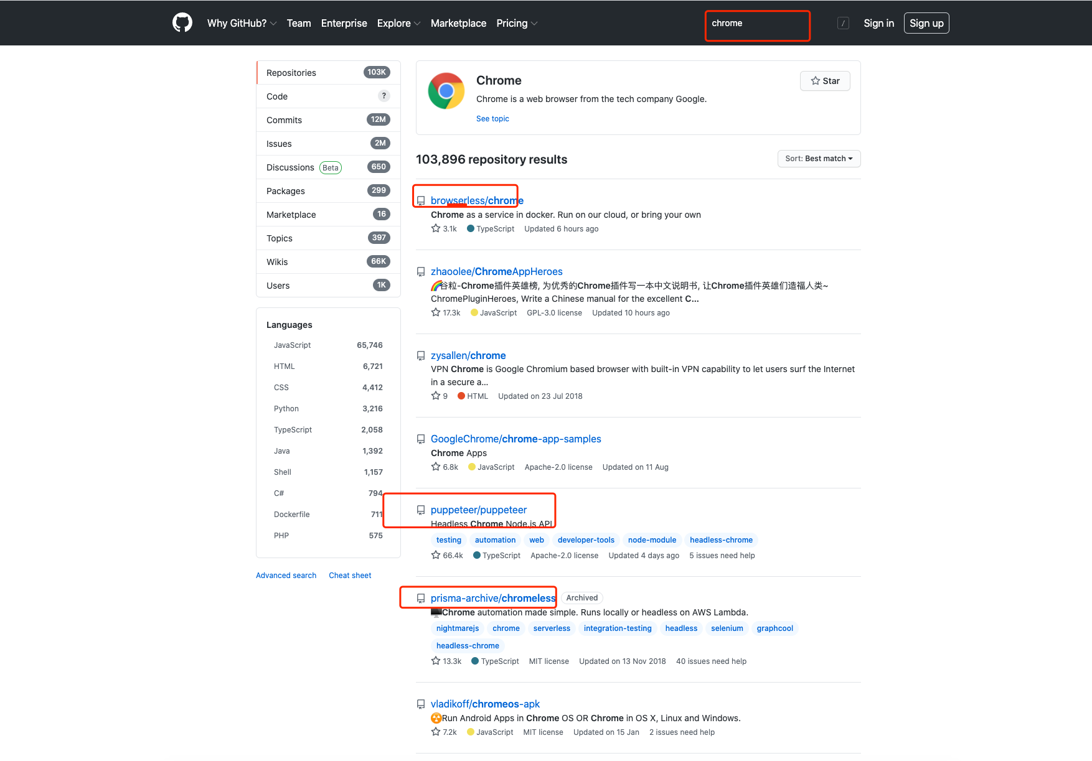The image size is (1092, 761).
Task: Open Advanced search link
Action: pyautogui.click(x=286, y=576)
